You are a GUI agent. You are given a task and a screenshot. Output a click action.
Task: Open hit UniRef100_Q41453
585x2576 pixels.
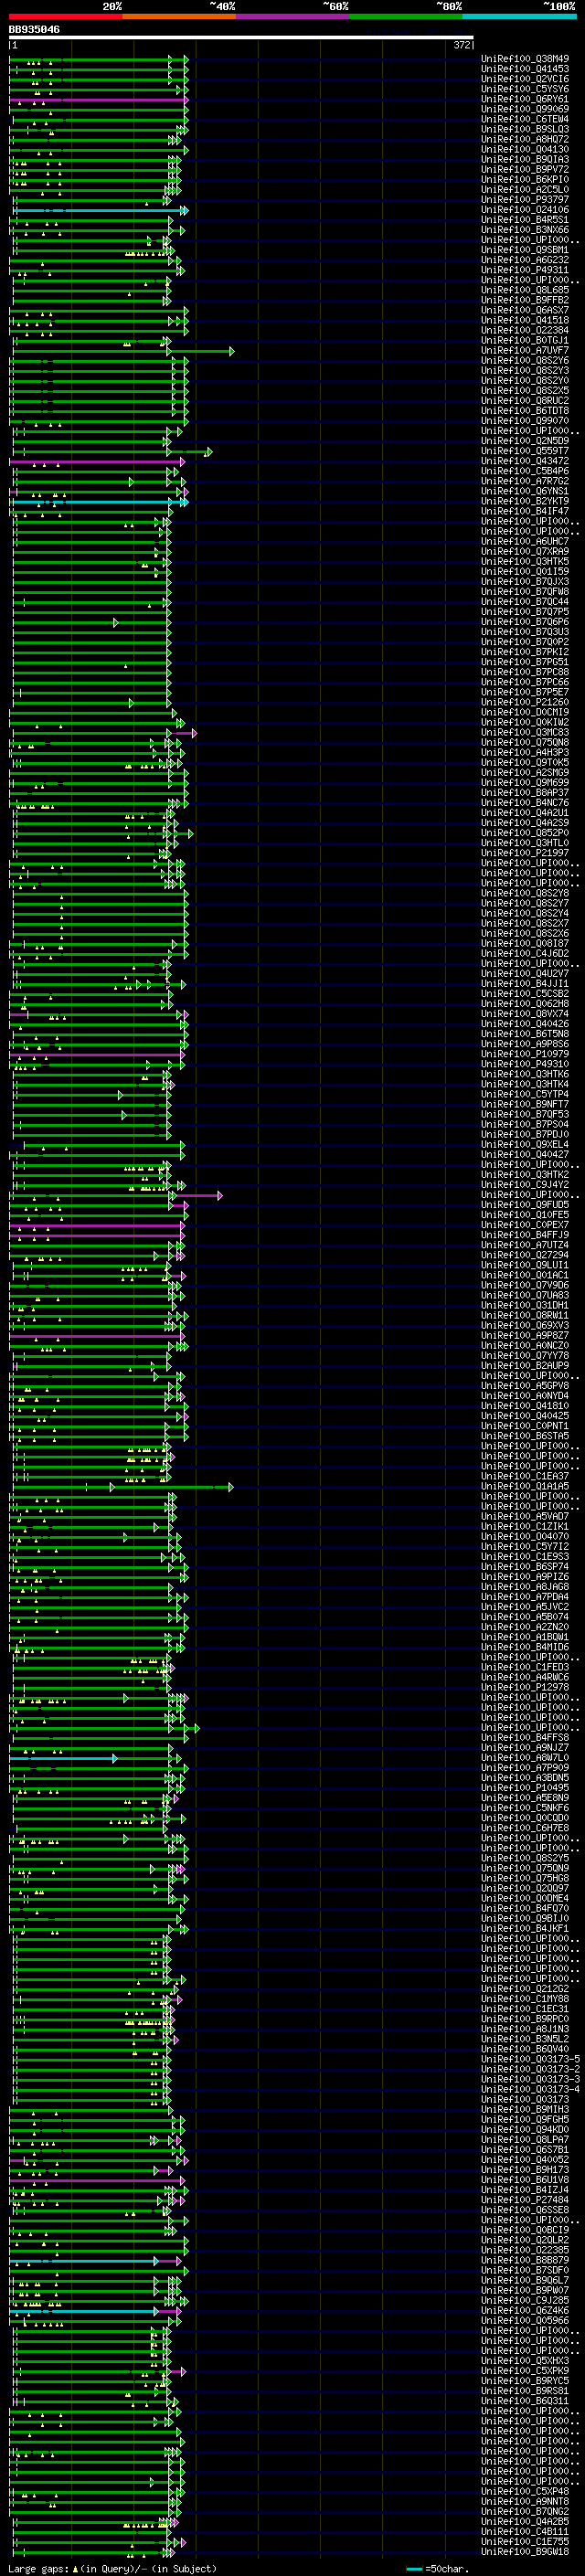pyautogui.click(x=525, y=69)
